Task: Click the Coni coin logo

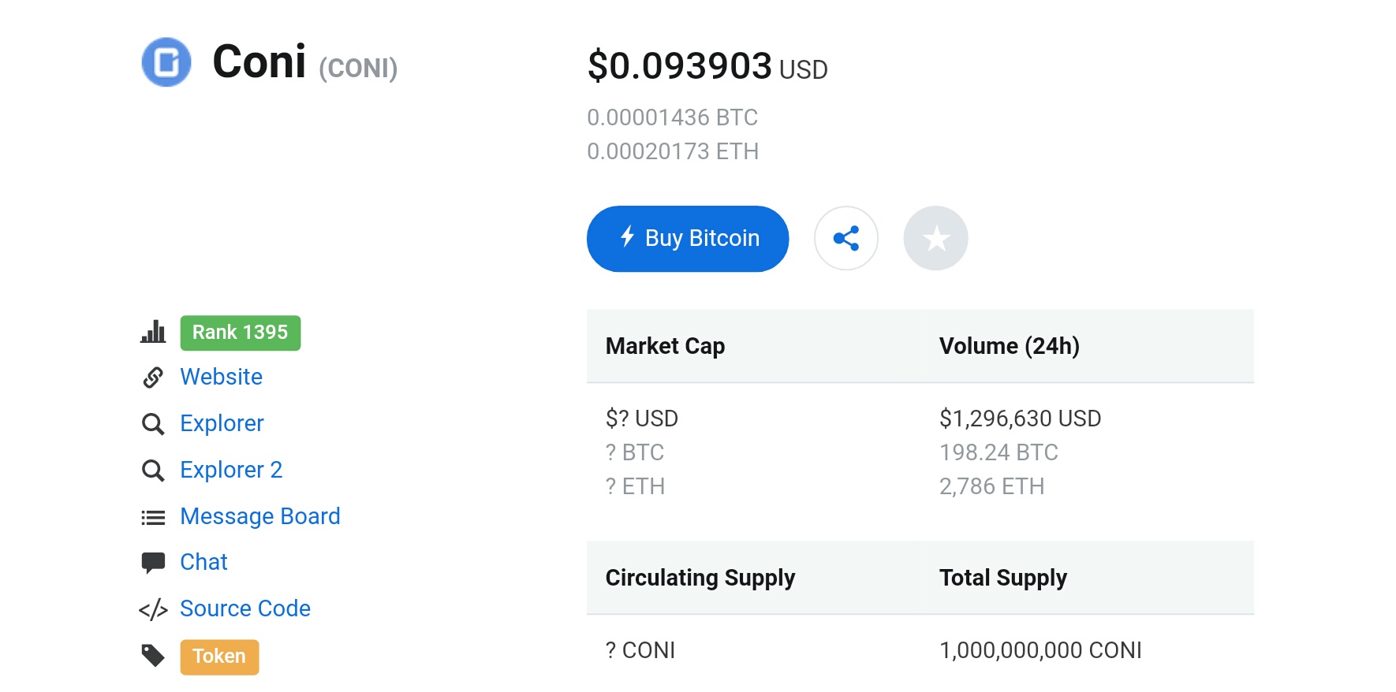Action: [x=166, y=62]
